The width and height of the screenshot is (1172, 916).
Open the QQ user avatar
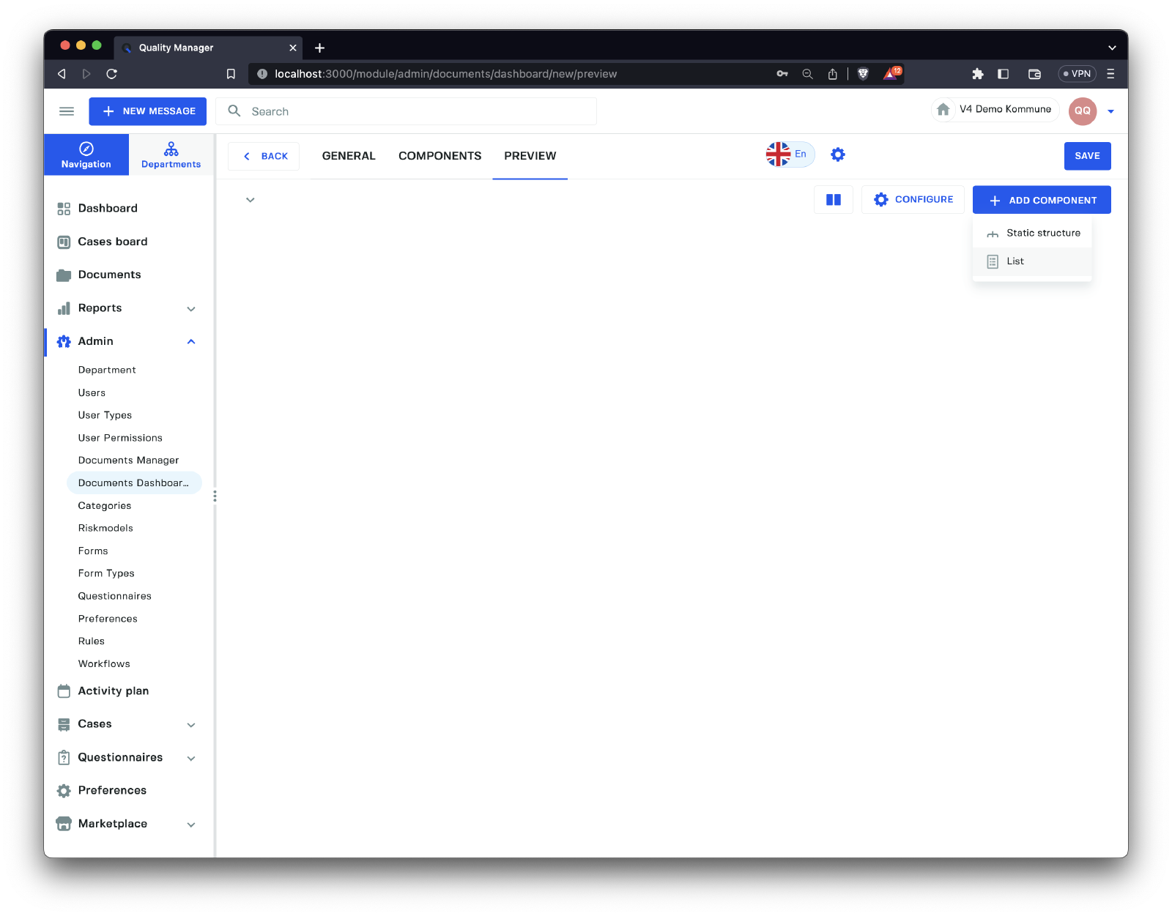(x=1082, y=111)
